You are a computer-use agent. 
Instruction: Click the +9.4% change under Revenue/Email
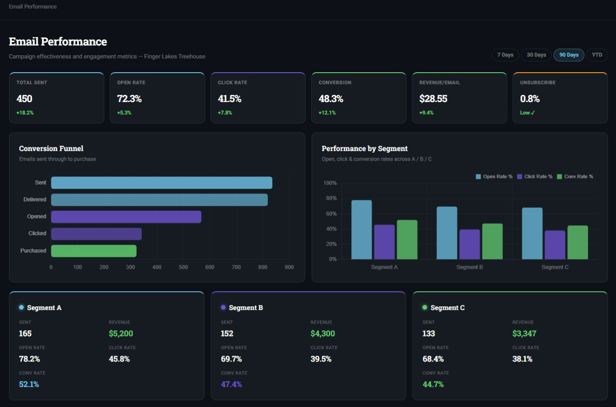pos(426,113)
